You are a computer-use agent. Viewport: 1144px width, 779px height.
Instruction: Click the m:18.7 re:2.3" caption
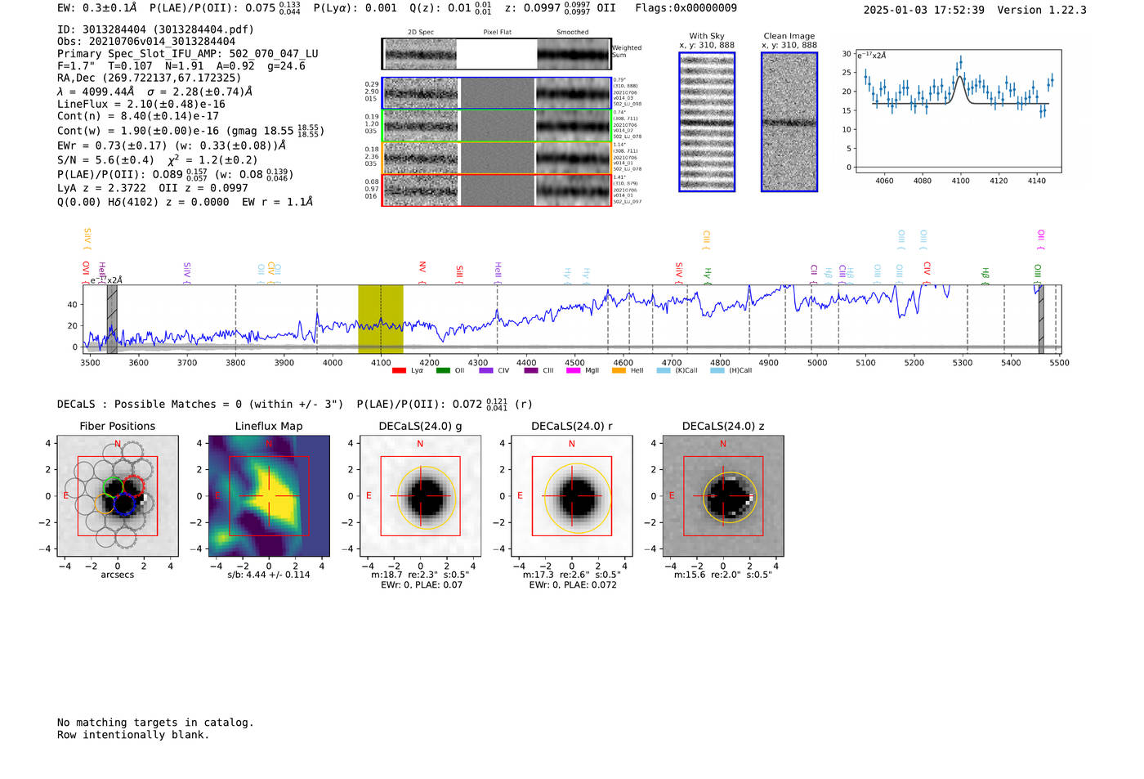pos(420,575)
